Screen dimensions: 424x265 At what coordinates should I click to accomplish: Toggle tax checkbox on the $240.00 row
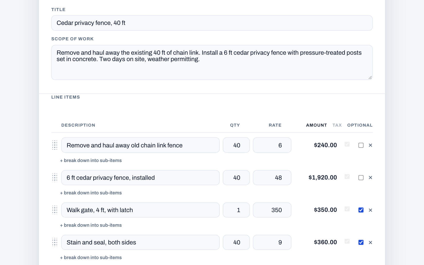tap(347, 144)
